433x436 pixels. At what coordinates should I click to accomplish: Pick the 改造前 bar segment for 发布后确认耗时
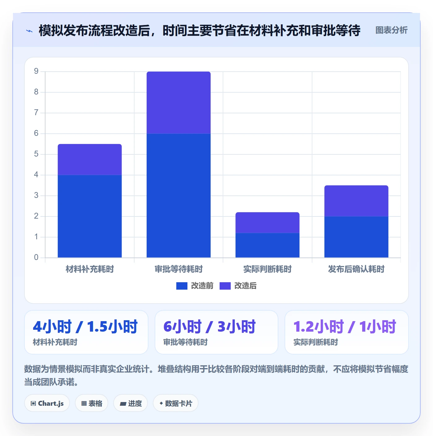pyautogui.click(x=356, y=237)
